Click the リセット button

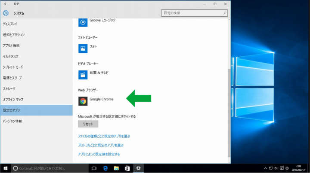tap(88, 124)
